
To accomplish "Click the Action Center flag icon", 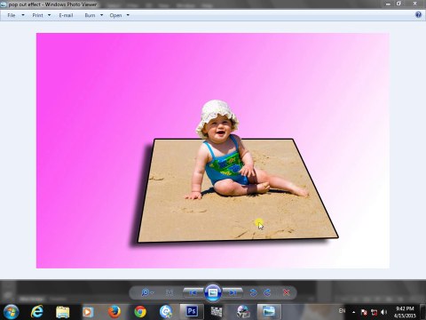I will [364, 312].
